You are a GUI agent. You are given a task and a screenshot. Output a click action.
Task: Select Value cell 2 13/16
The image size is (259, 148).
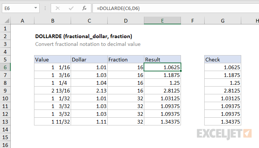click(53, 91)
